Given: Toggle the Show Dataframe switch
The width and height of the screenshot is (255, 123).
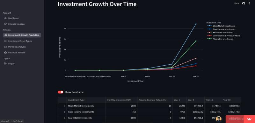Looking at the screenshot, I should [61, 92].
